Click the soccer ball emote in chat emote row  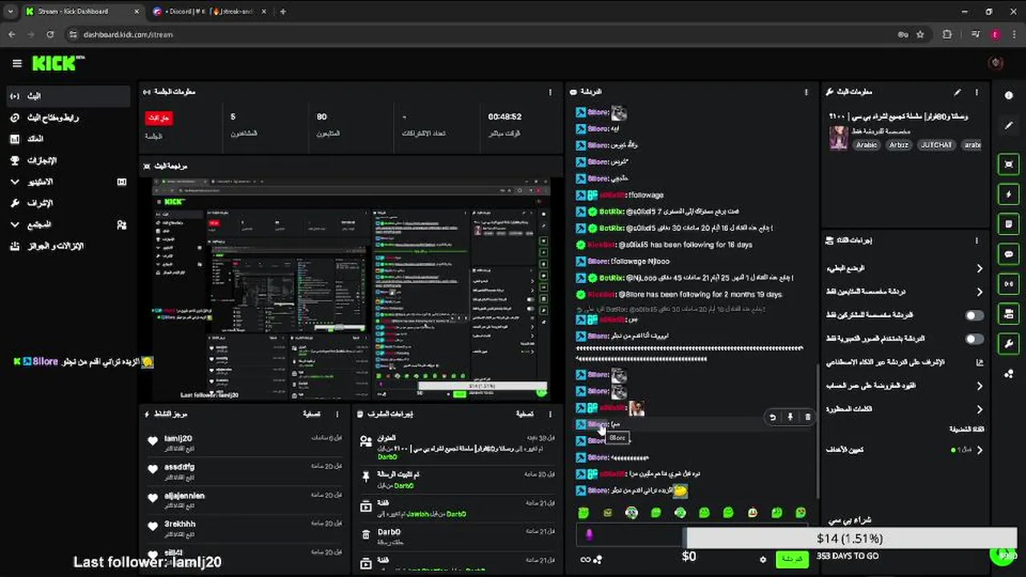click(x=632, y=513)
